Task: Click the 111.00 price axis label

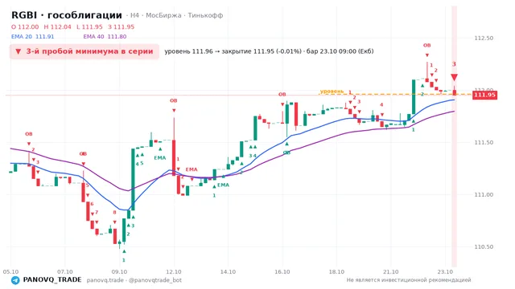Action: tap(484, 194)
